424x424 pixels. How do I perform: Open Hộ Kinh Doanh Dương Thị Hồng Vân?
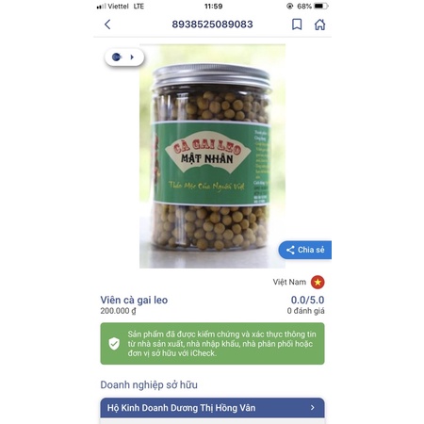[x=212, y=408]
